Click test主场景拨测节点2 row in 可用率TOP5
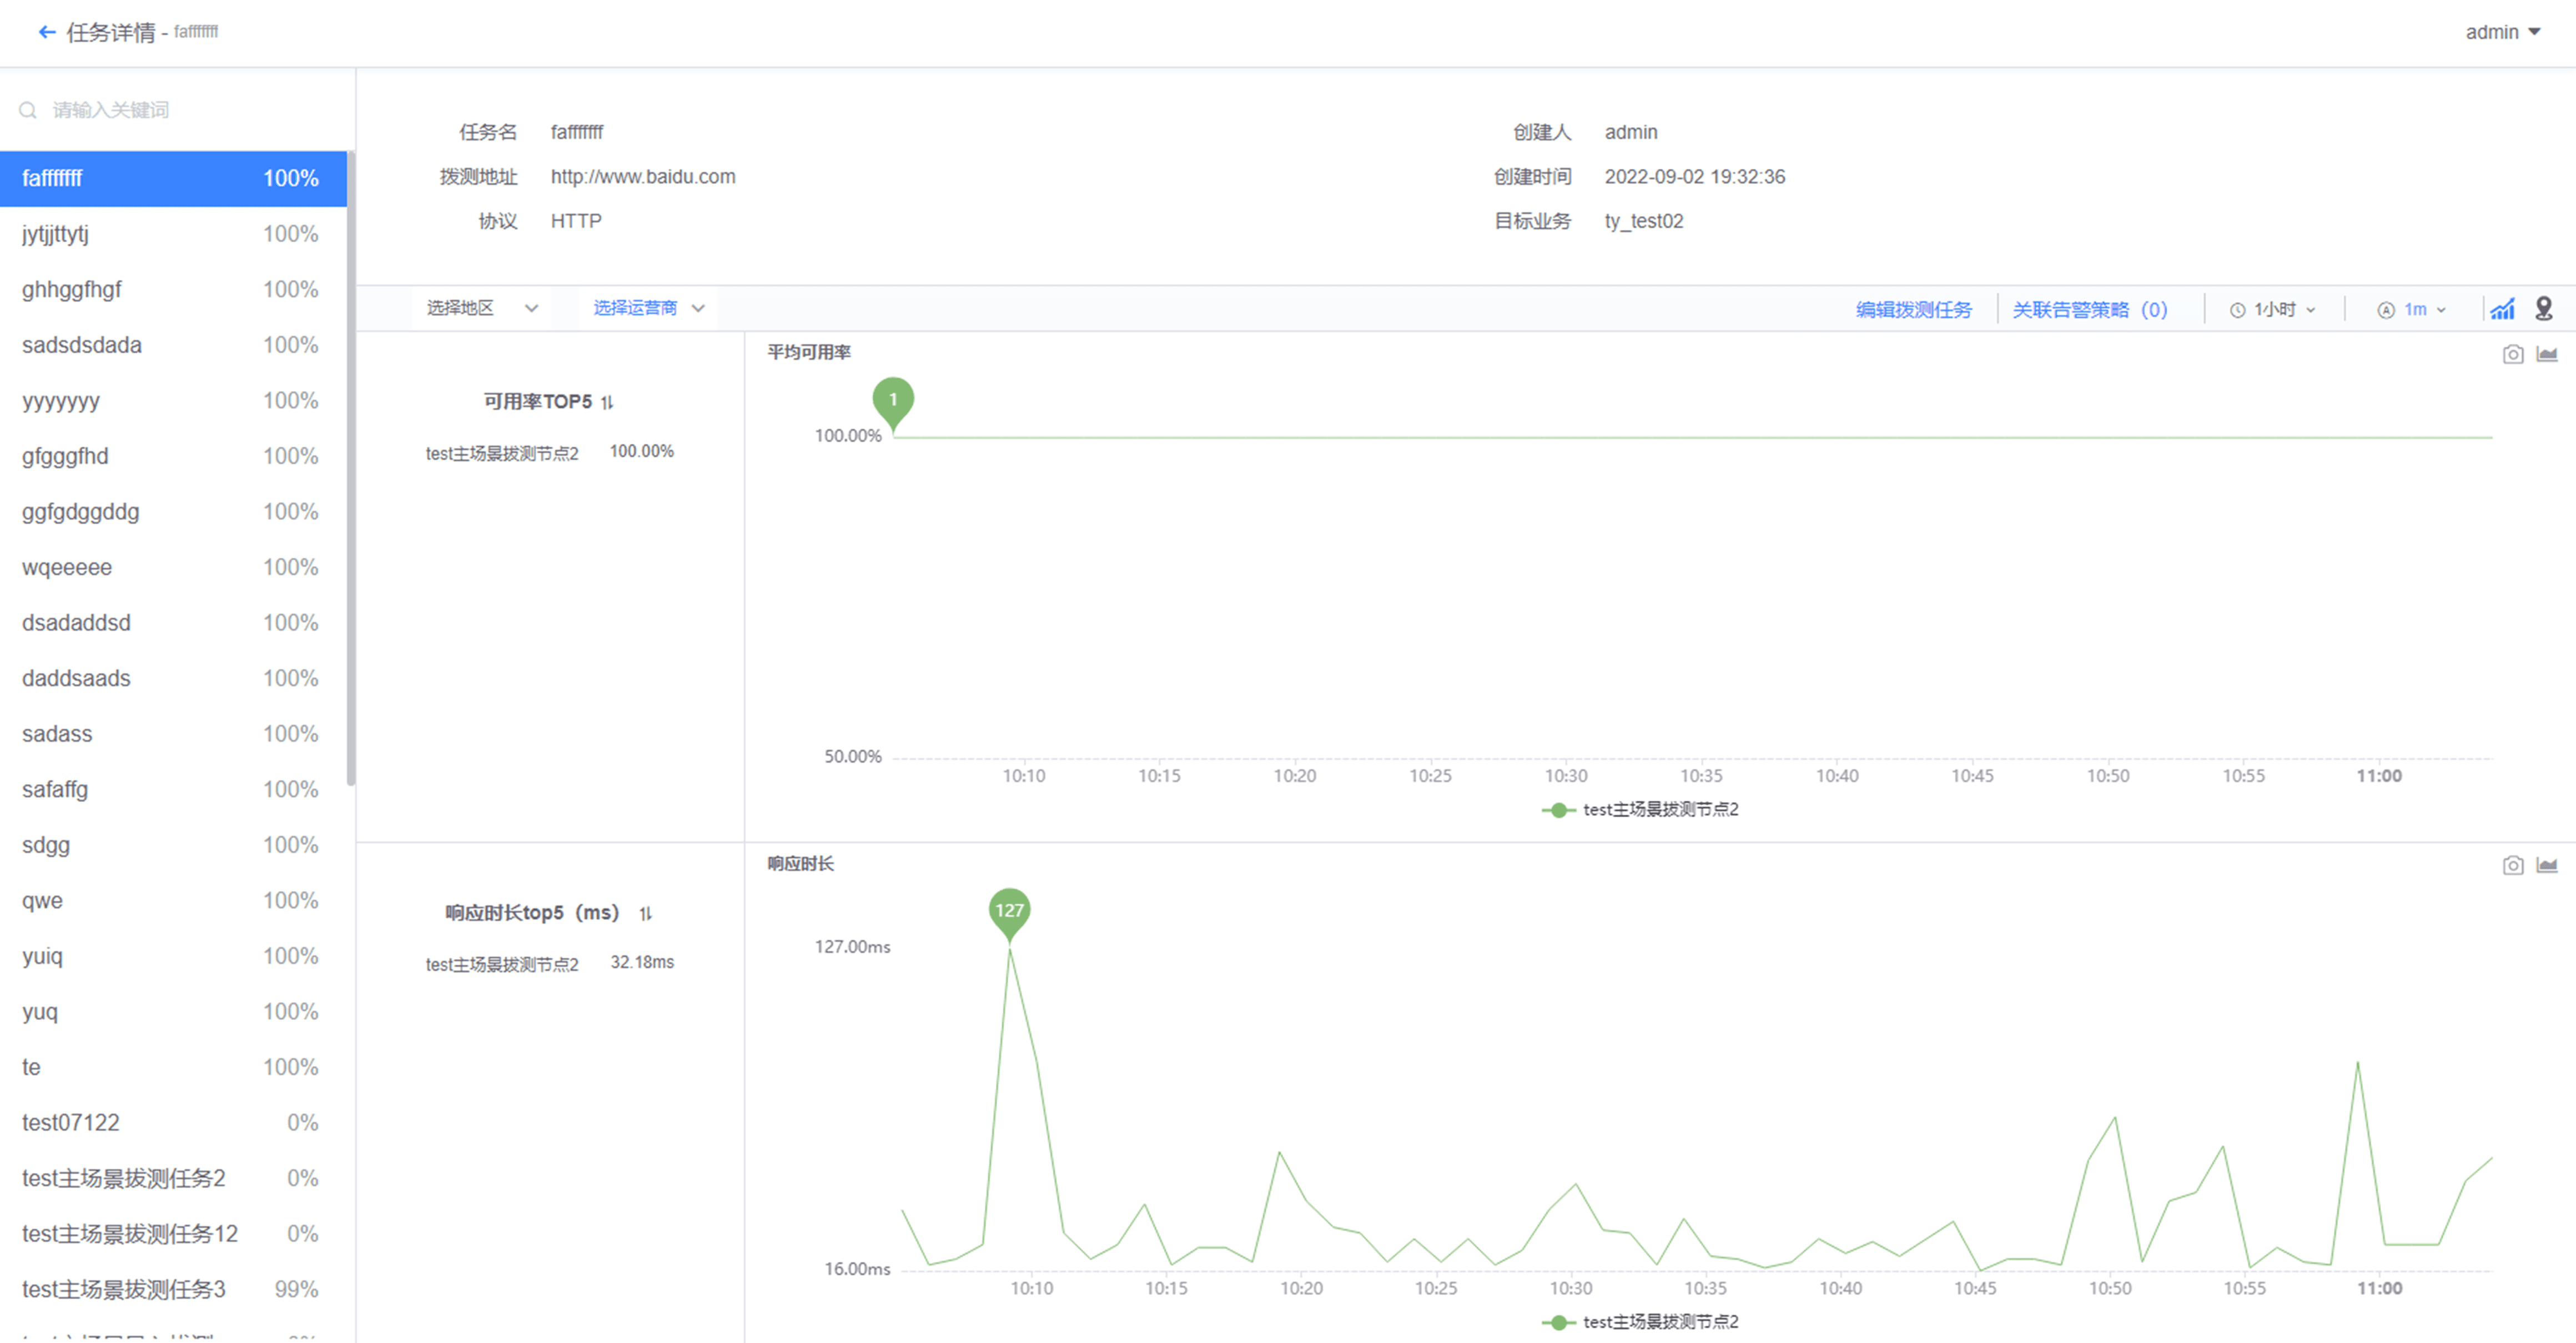Viewport: 2576px width, 1343px height. 550,452
